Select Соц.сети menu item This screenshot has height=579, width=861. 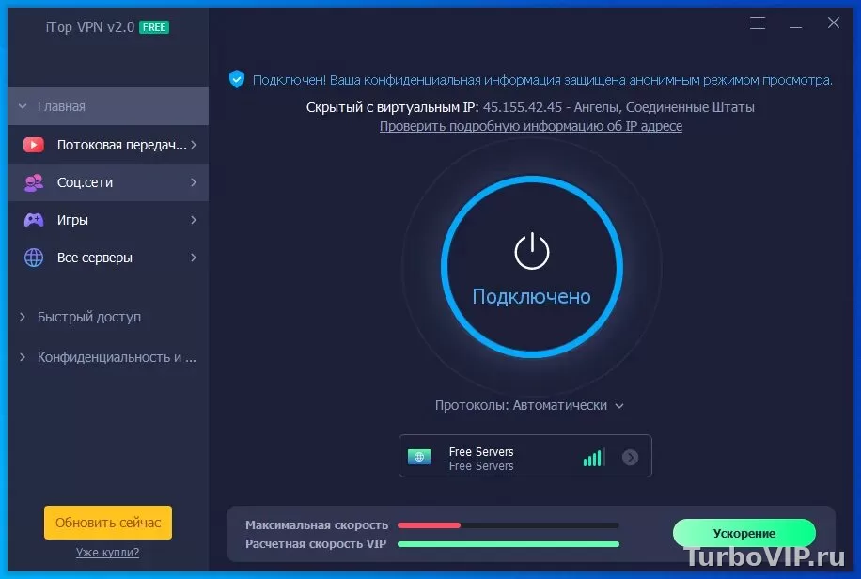(x=108, y=182)
